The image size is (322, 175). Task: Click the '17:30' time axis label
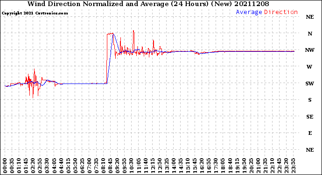click(216, 166)
